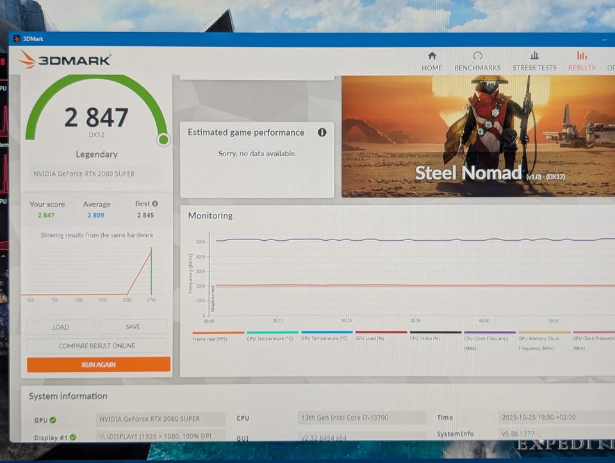Click the Display #1 value field

(x=161, y=435)
